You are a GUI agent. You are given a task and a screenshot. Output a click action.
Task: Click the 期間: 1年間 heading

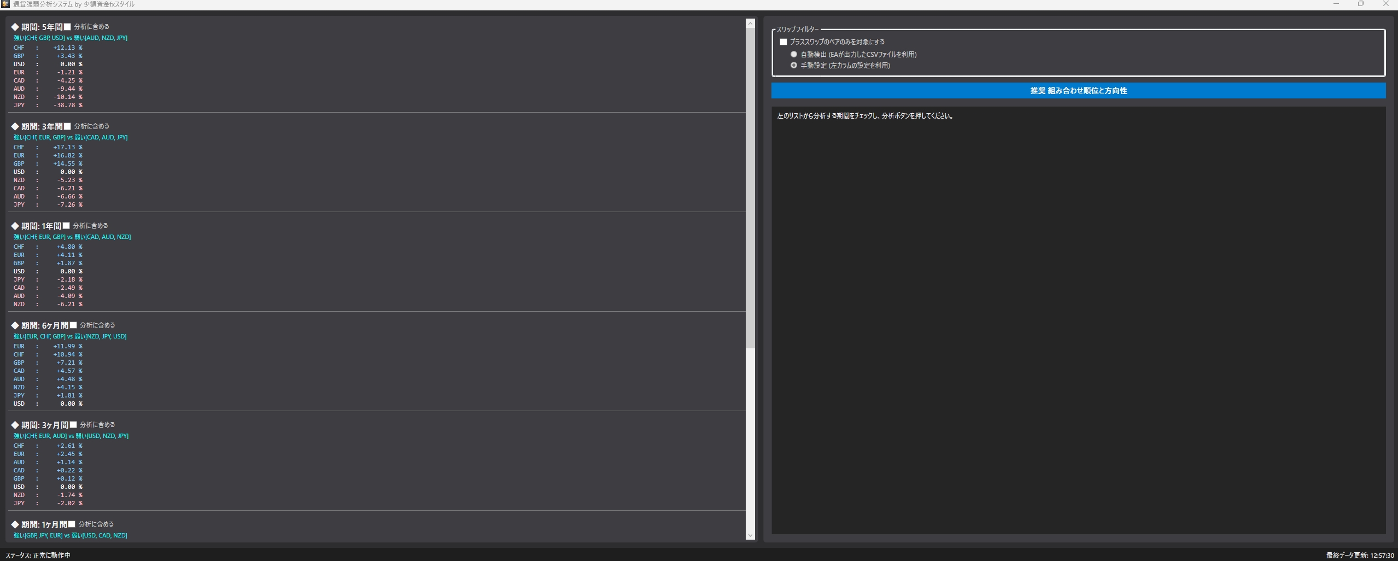tap(36, 226)
